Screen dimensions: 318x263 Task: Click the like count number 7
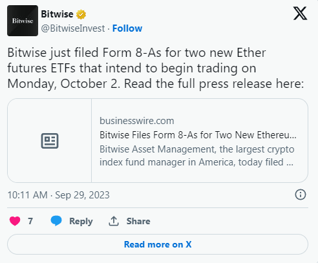(30, 221)
